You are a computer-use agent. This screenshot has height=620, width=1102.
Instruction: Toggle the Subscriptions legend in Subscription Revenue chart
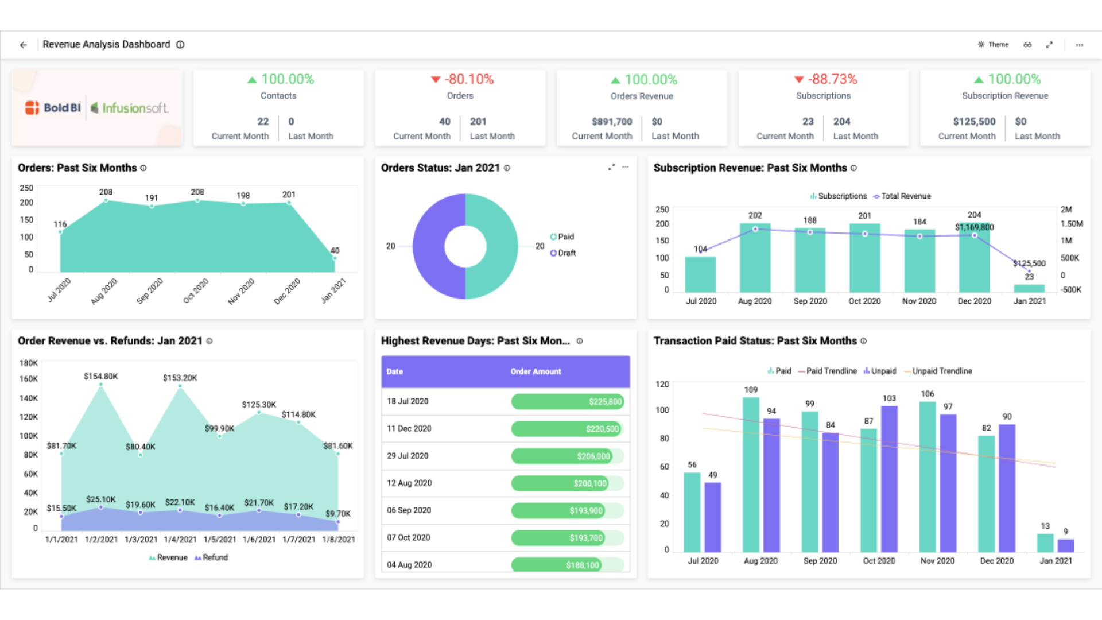[x=838, y=196]
